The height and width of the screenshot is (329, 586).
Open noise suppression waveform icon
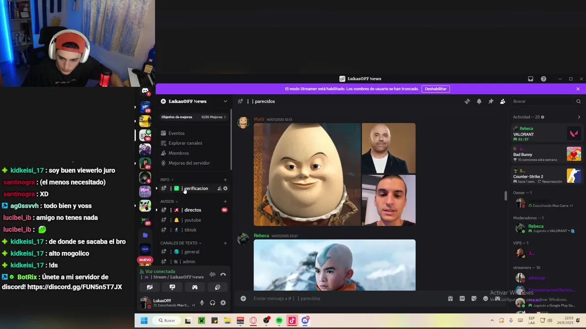tap(212, 275)
